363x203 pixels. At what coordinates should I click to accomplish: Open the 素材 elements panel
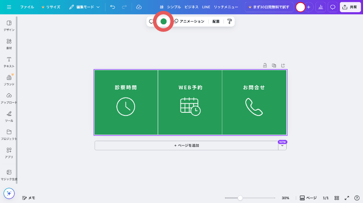(x=9, y=44)
